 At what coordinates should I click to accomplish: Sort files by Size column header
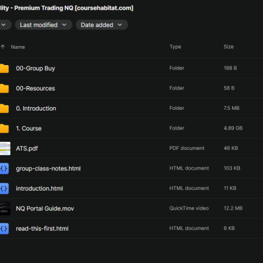[x=228, y=47]
